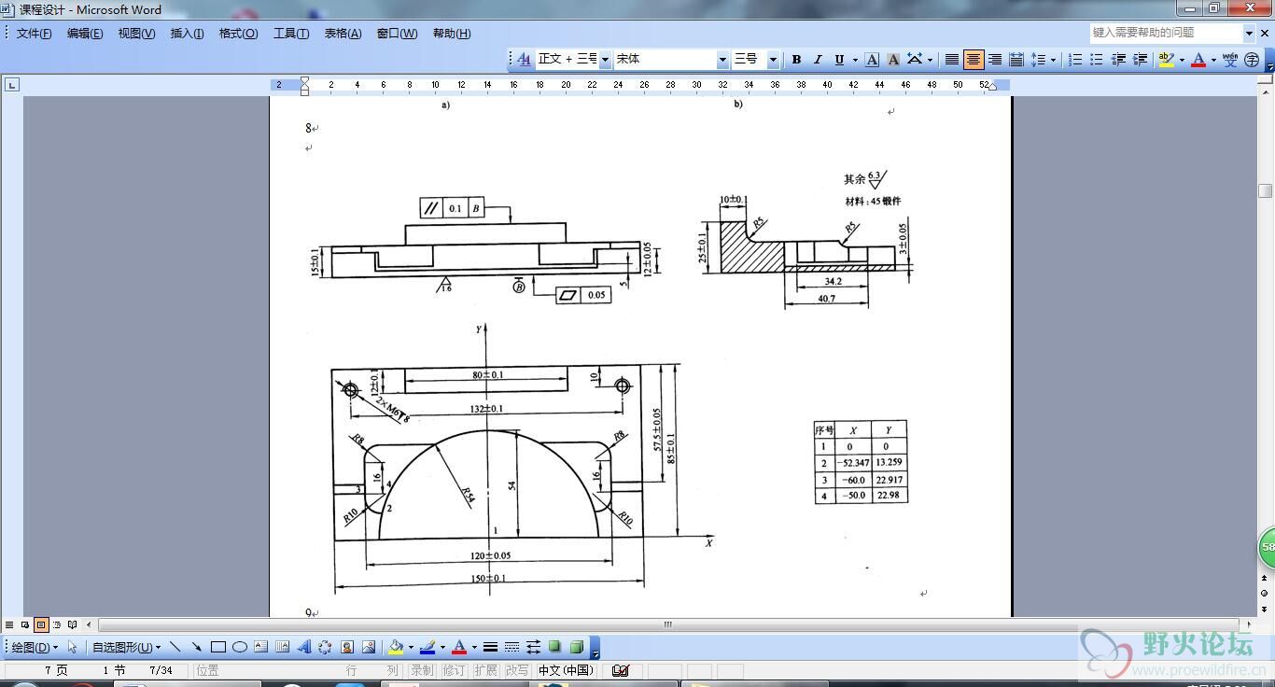Choose a dash style
This screenshot has height=687, width=1275.
[x=511, y=647]
